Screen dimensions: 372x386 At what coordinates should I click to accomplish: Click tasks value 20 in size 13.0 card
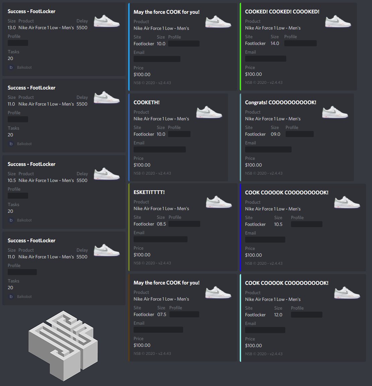pos(10,58)
